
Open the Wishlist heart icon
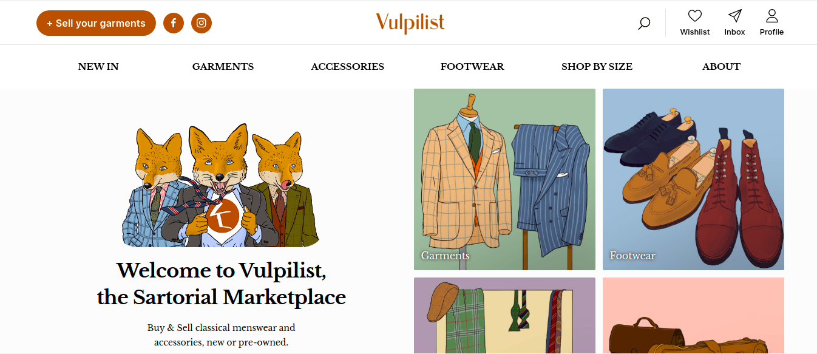[x=694, y=16]
